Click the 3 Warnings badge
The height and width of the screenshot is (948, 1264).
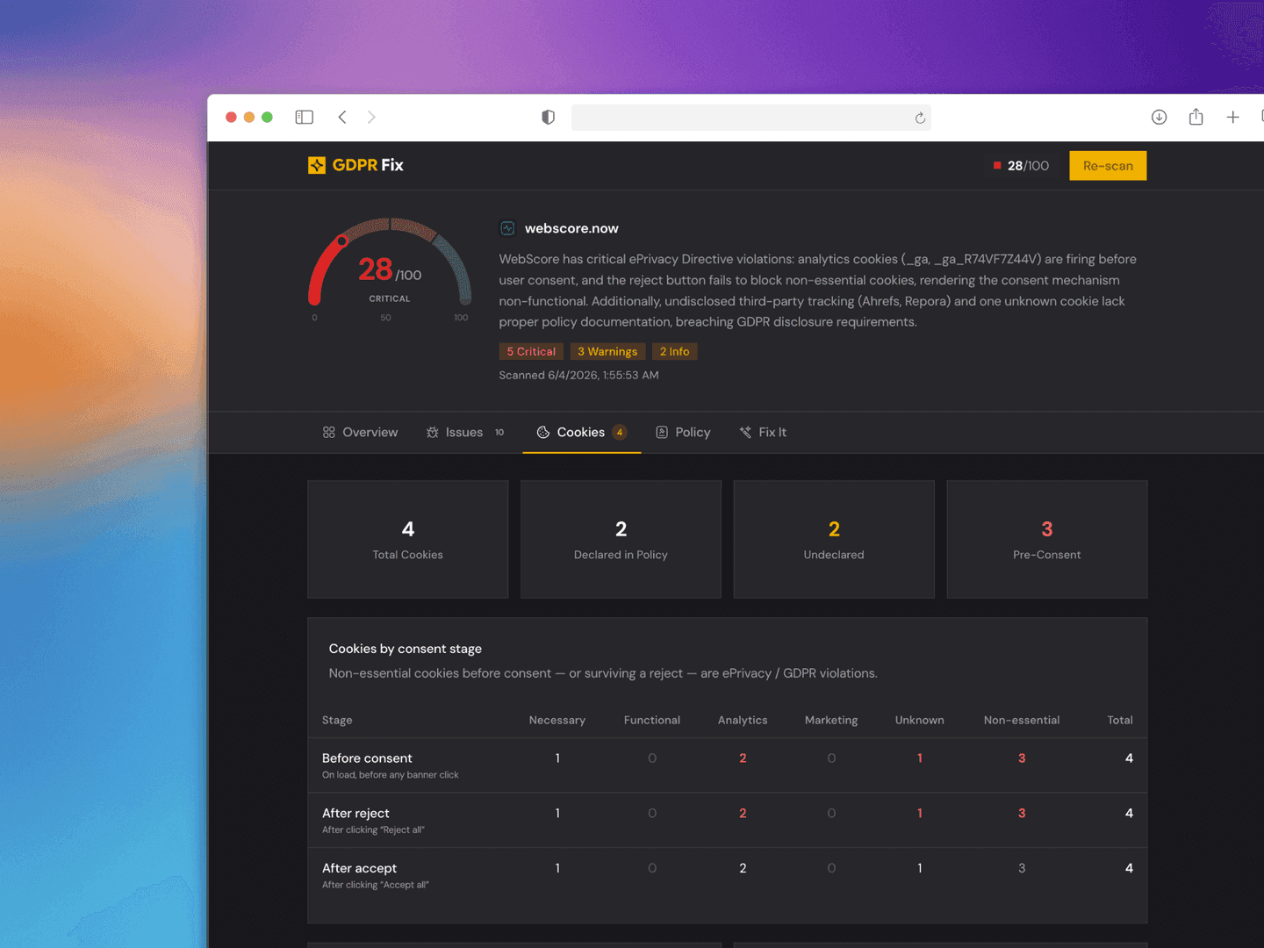(x=607, y=351)
